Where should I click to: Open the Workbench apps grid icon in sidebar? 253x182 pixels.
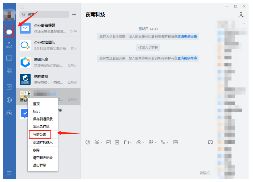9,71
